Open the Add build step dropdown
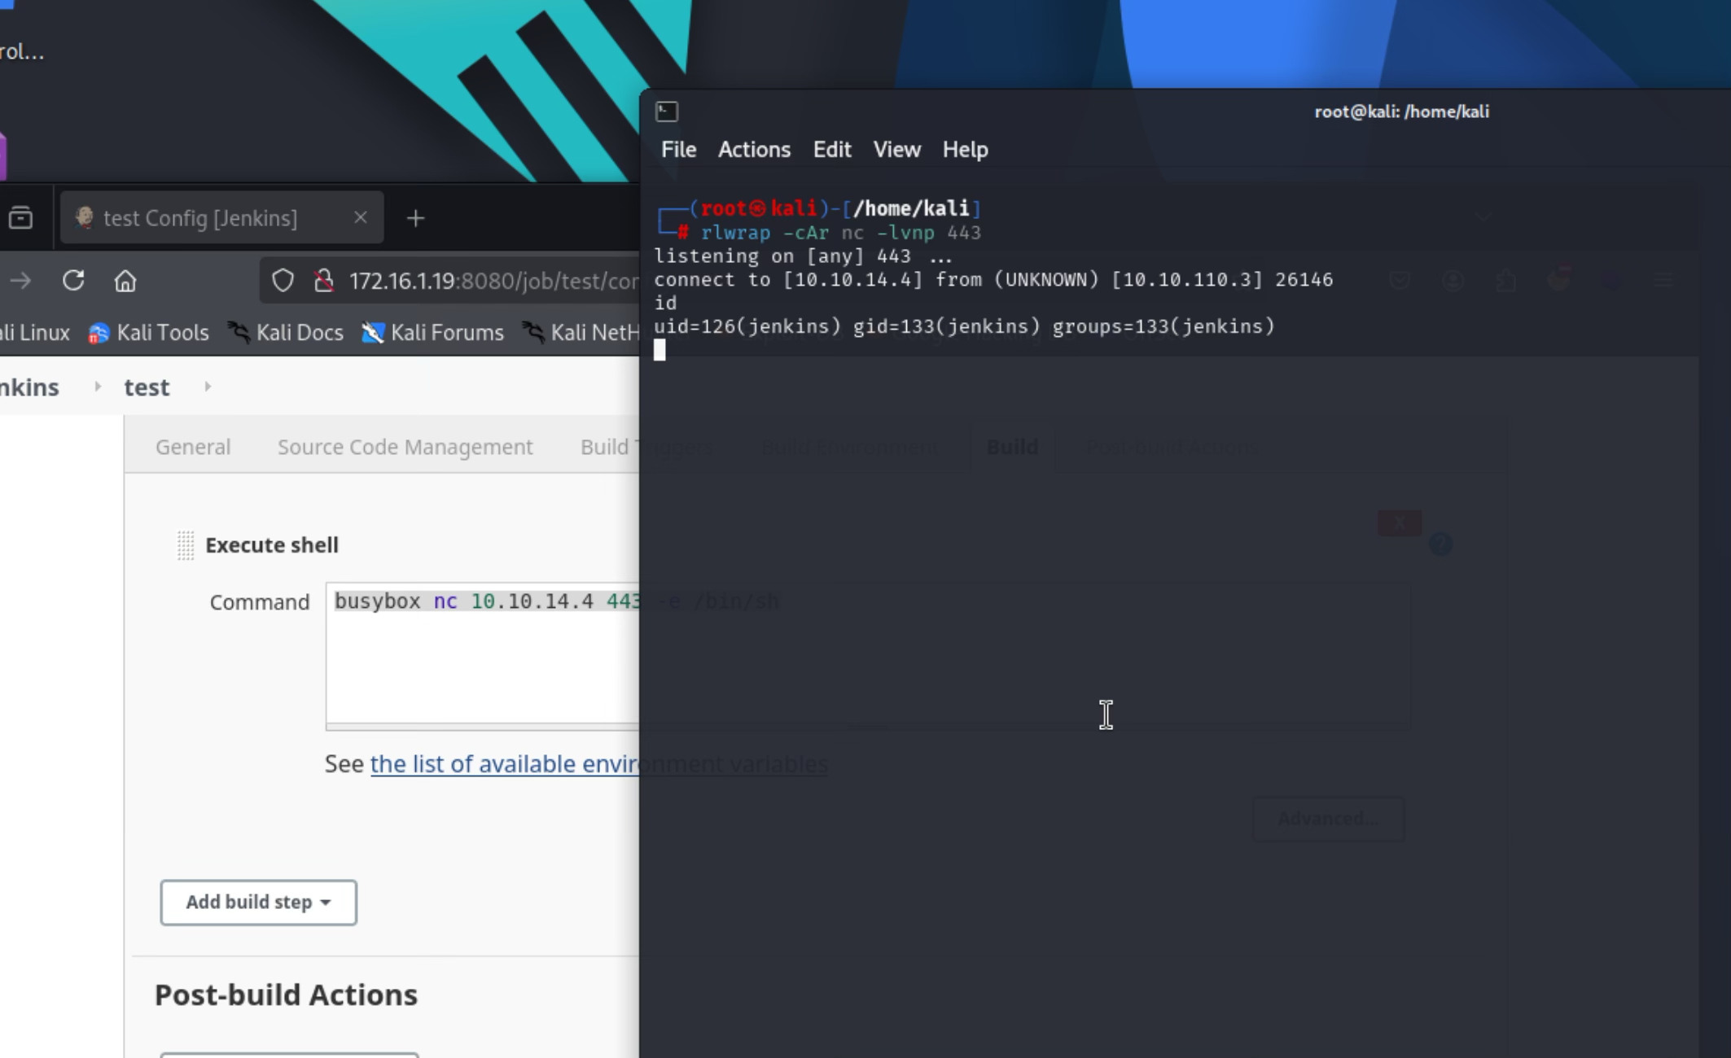This screenshot has height=1058, width=1731. point(258,902)
